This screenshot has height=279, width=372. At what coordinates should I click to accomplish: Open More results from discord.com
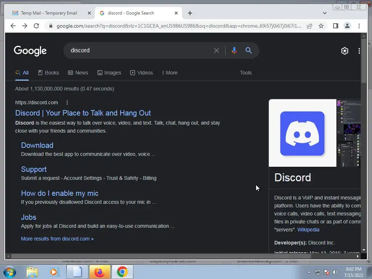(x=57, y=239)
